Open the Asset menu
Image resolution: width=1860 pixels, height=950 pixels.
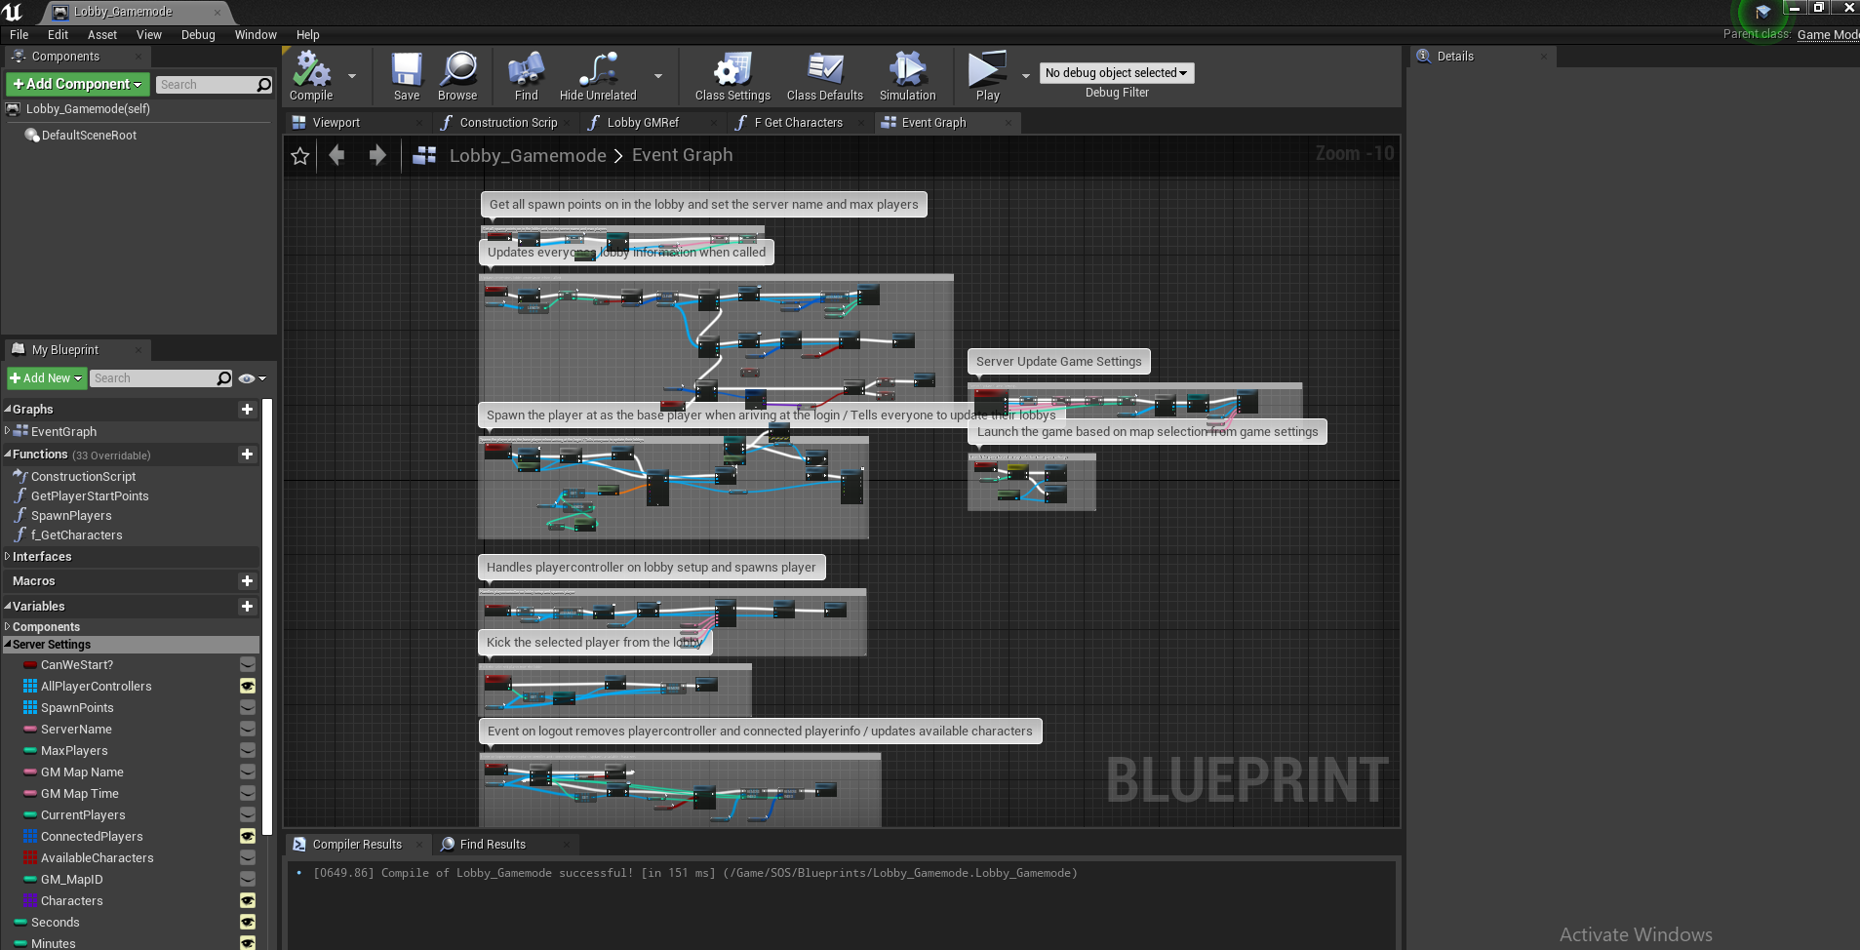click(101, 34)
